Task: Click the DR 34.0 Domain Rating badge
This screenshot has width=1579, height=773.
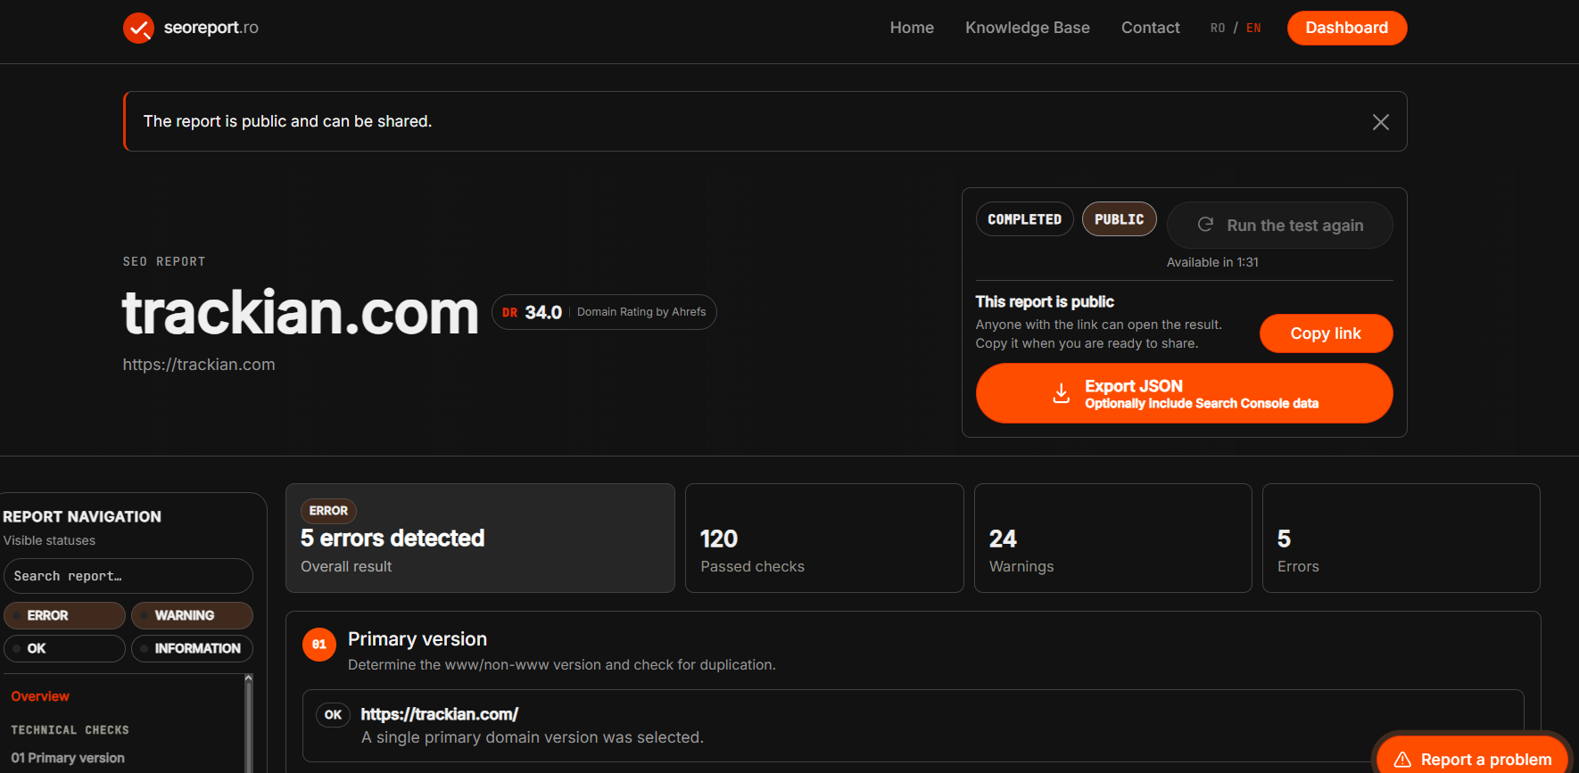Action: point(604,312)
